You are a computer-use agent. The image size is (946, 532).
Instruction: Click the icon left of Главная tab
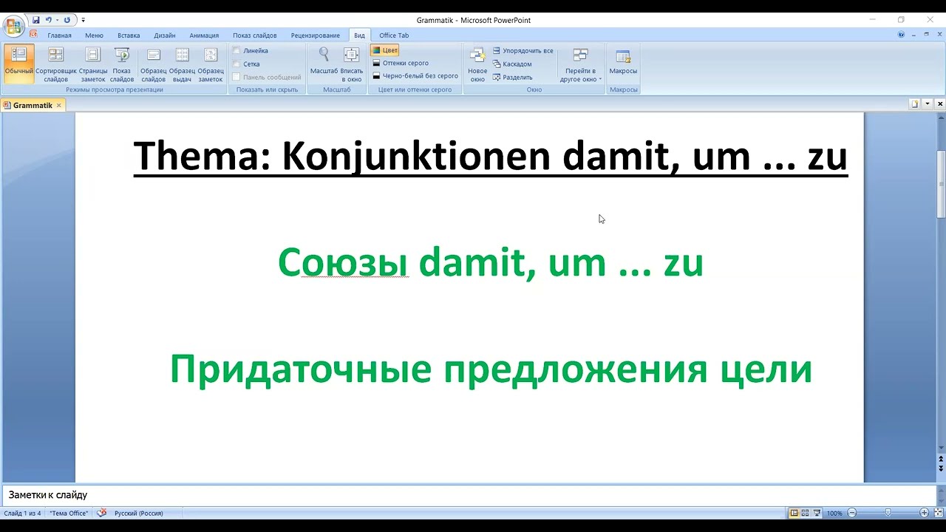[33, 34]
